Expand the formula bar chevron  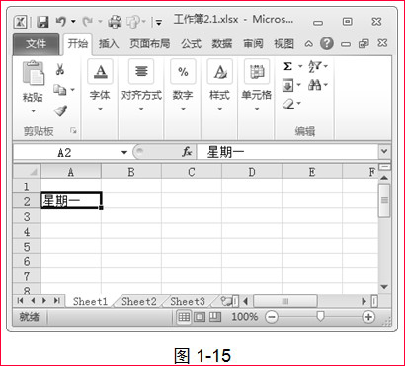pos(384,152)
